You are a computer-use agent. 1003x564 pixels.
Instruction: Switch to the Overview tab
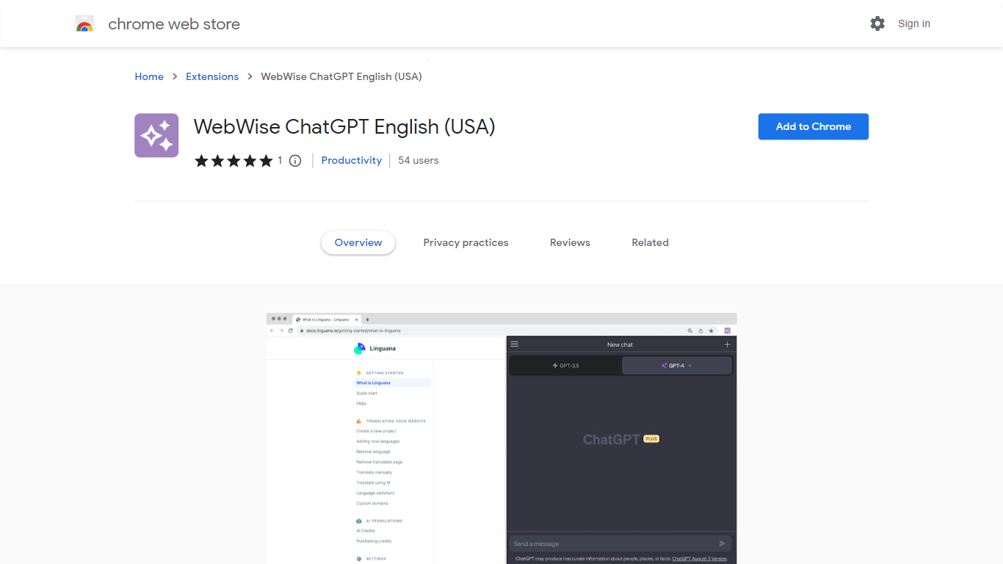point(358,242)
